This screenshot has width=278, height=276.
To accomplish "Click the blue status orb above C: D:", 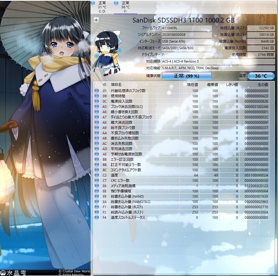I will tap(93, 3).
